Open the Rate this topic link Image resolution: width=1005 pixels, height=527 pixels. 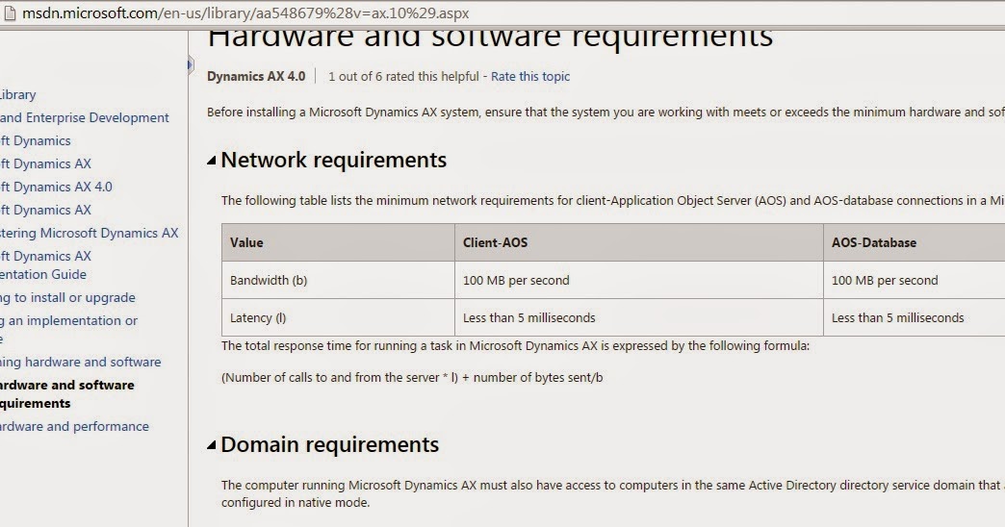[x=530, y=76]
